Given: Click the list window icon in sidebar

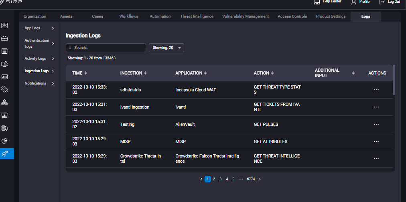Looking at the screenshot, I should coord(4,51).
